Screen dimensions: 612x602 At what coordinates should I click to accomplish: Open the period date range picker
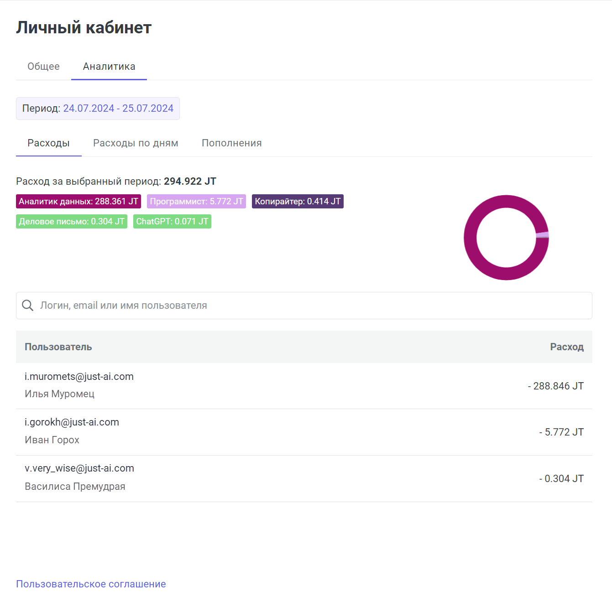tap(118, 109)
